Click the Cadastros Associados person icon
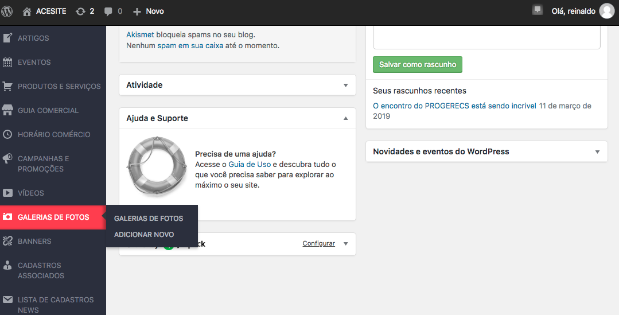Image resolution: width=619 pixels, height=315 pixels. (x=7, y=265)
